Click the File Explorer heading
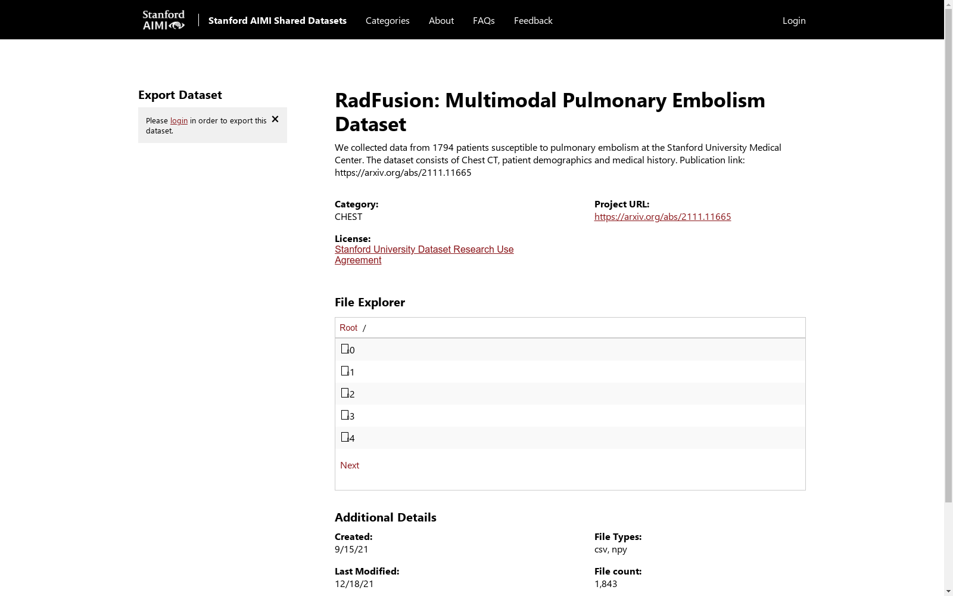This screenshot has height=596, width=953. click(370, 302)
